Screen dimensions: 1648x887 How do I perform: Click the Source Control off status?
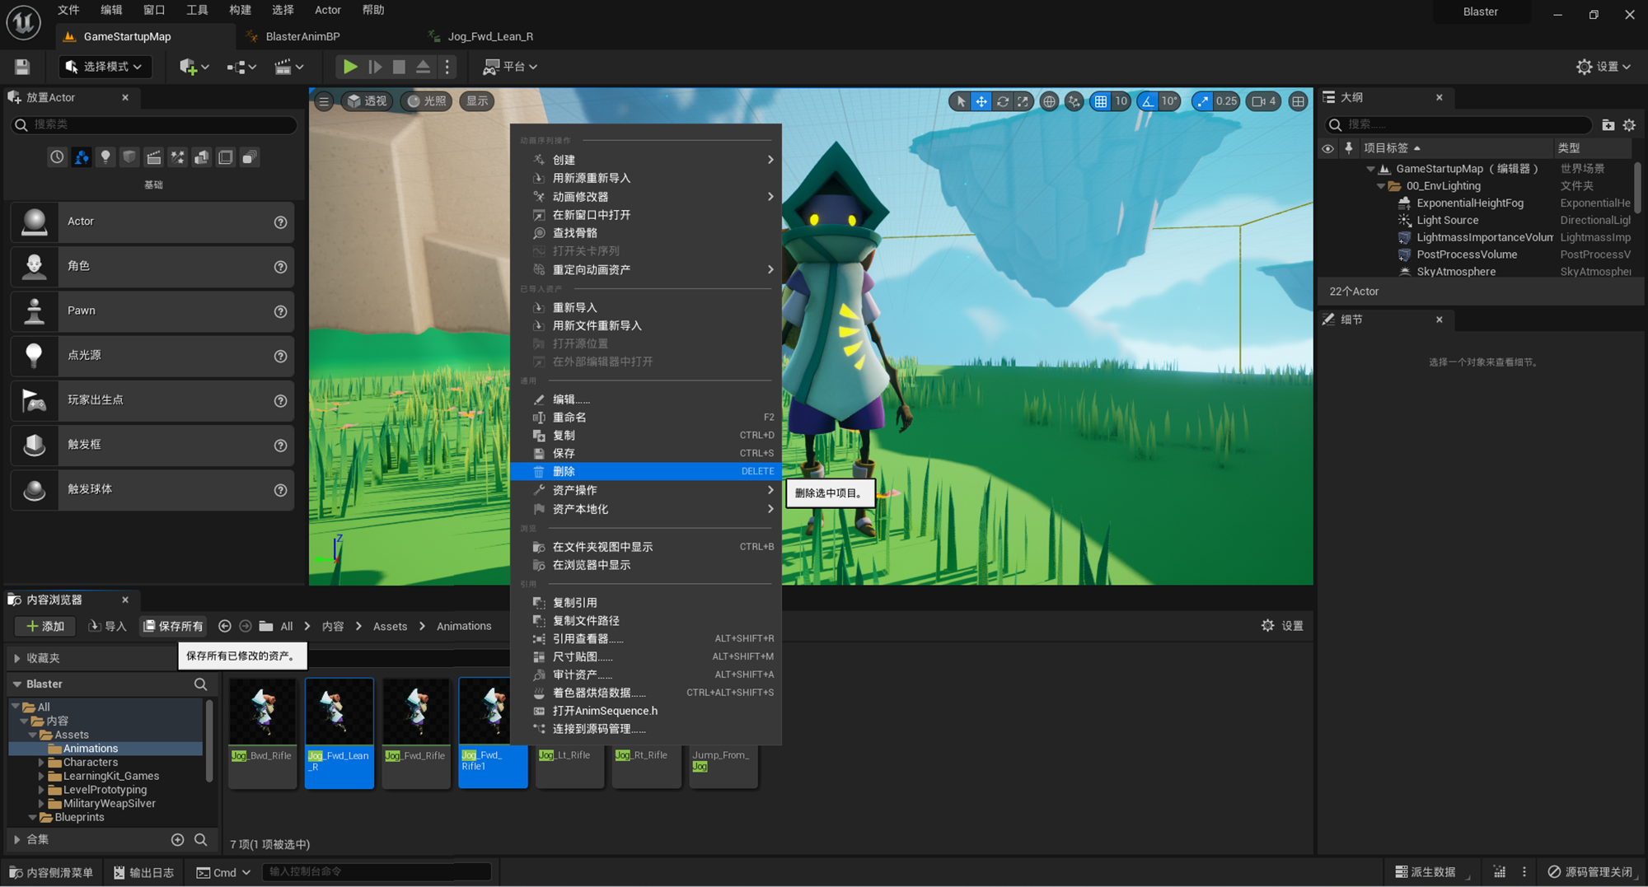(x=1590, y=872)
